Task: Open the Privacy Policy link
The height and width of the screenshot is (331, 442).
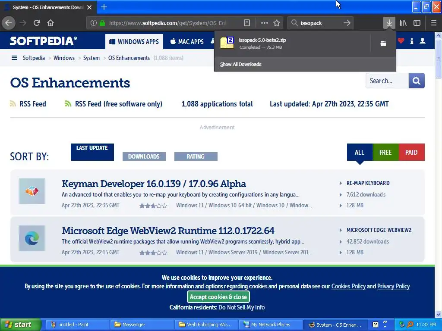Action: pos(393,286)
